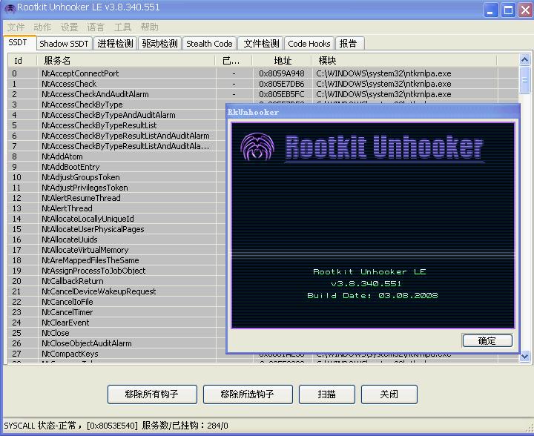Switch to the Stealth Code tab

(x=209, y=44)
